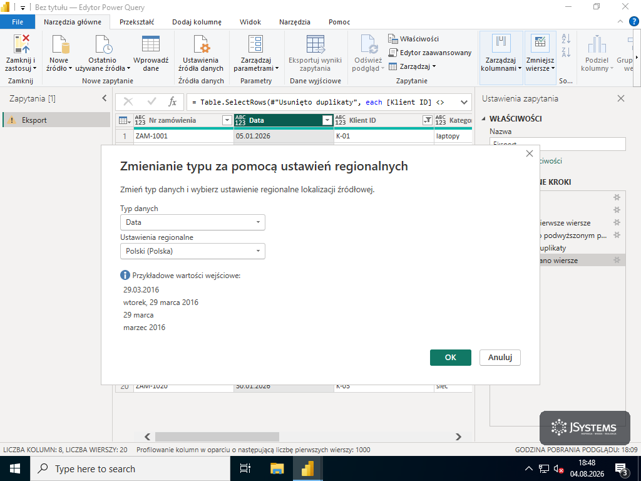Open Typ danych dropdown
The height and width of the screenshot is (481, 641).
(x=193, y=222)
